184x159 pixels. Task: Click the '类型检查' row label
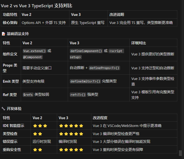pos(10,134)
